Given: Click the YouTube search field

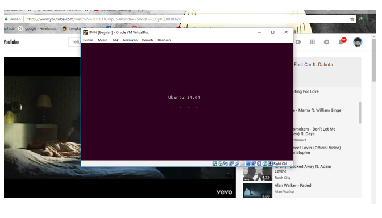Looking at the screenshot, I should (x=75, y=42).
